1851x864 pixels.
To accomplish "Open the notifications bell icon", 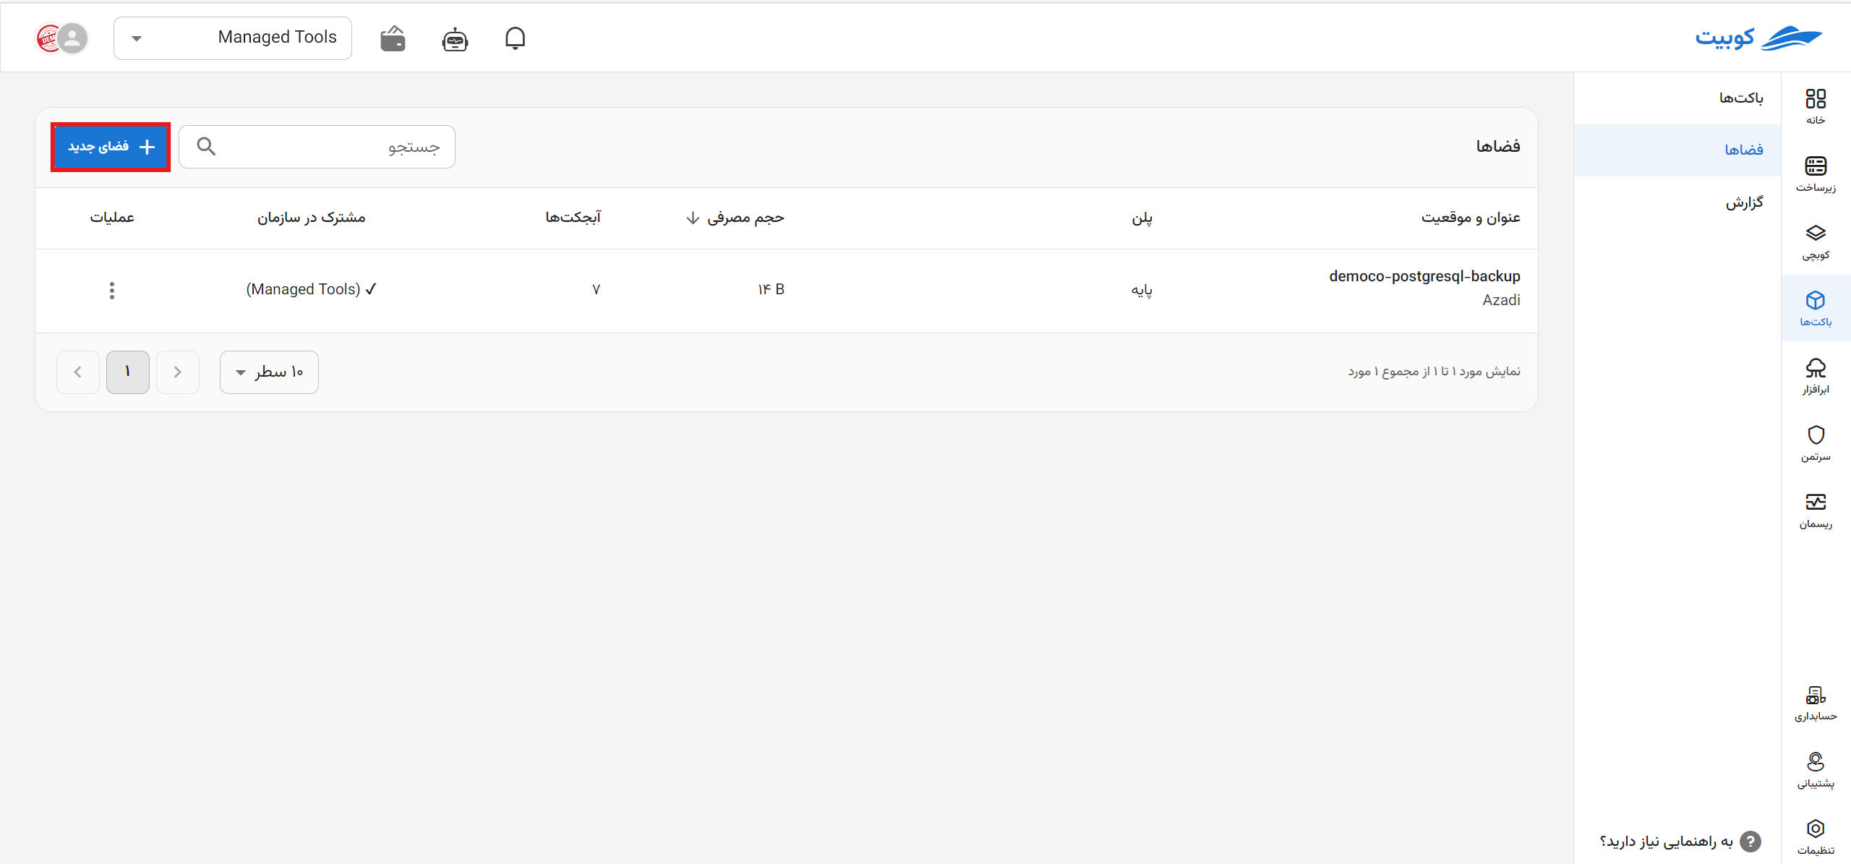I will click(515, 38).
